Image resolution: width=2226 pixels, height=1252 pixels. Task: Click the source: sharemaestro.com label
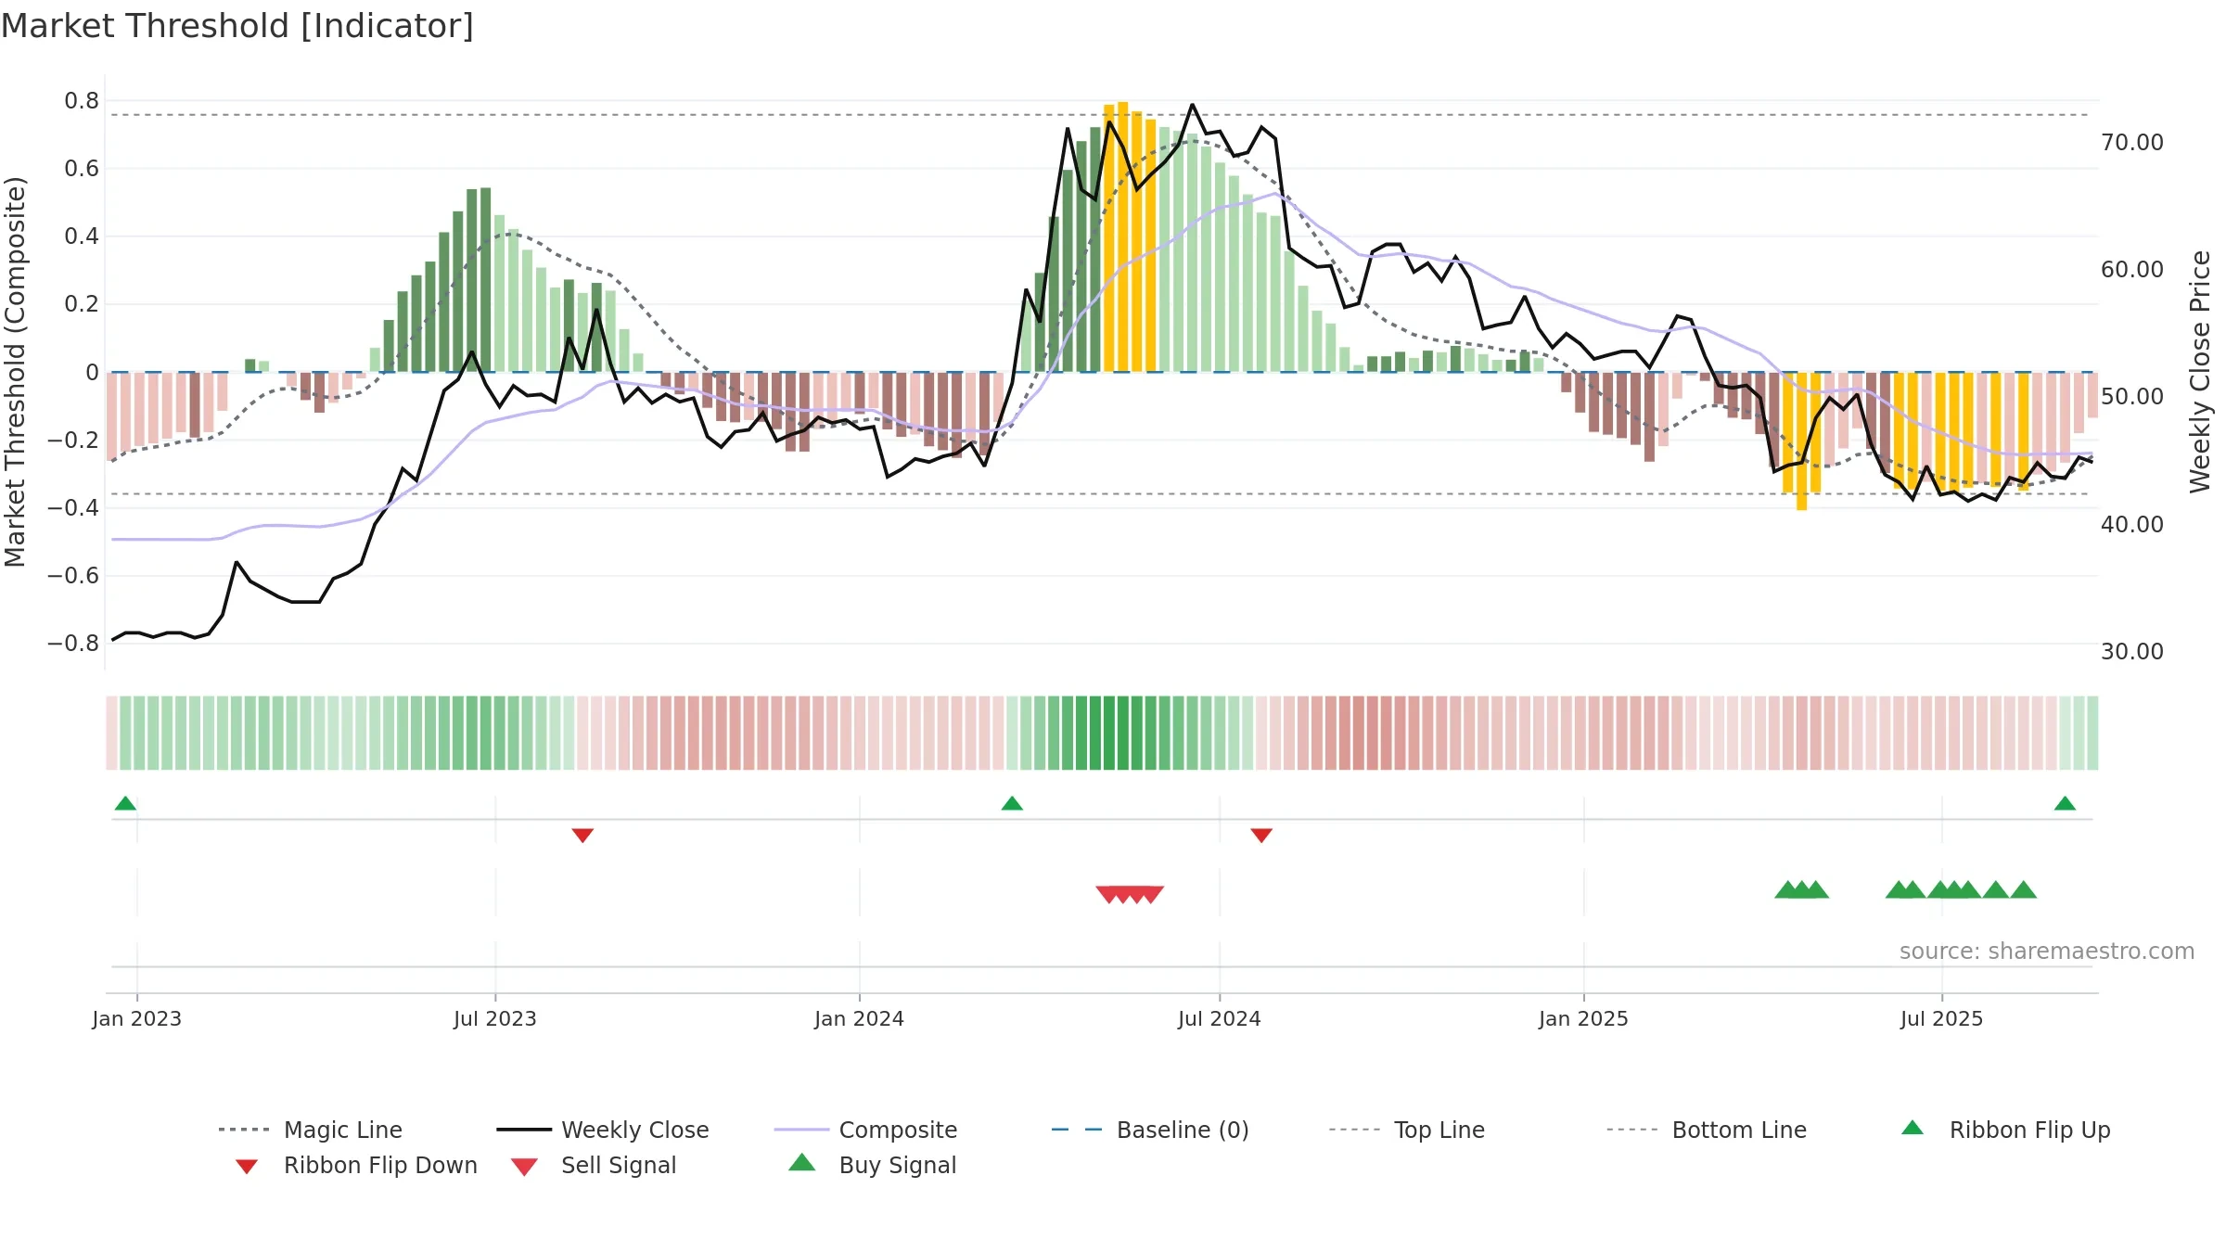tap(2047, 952)
